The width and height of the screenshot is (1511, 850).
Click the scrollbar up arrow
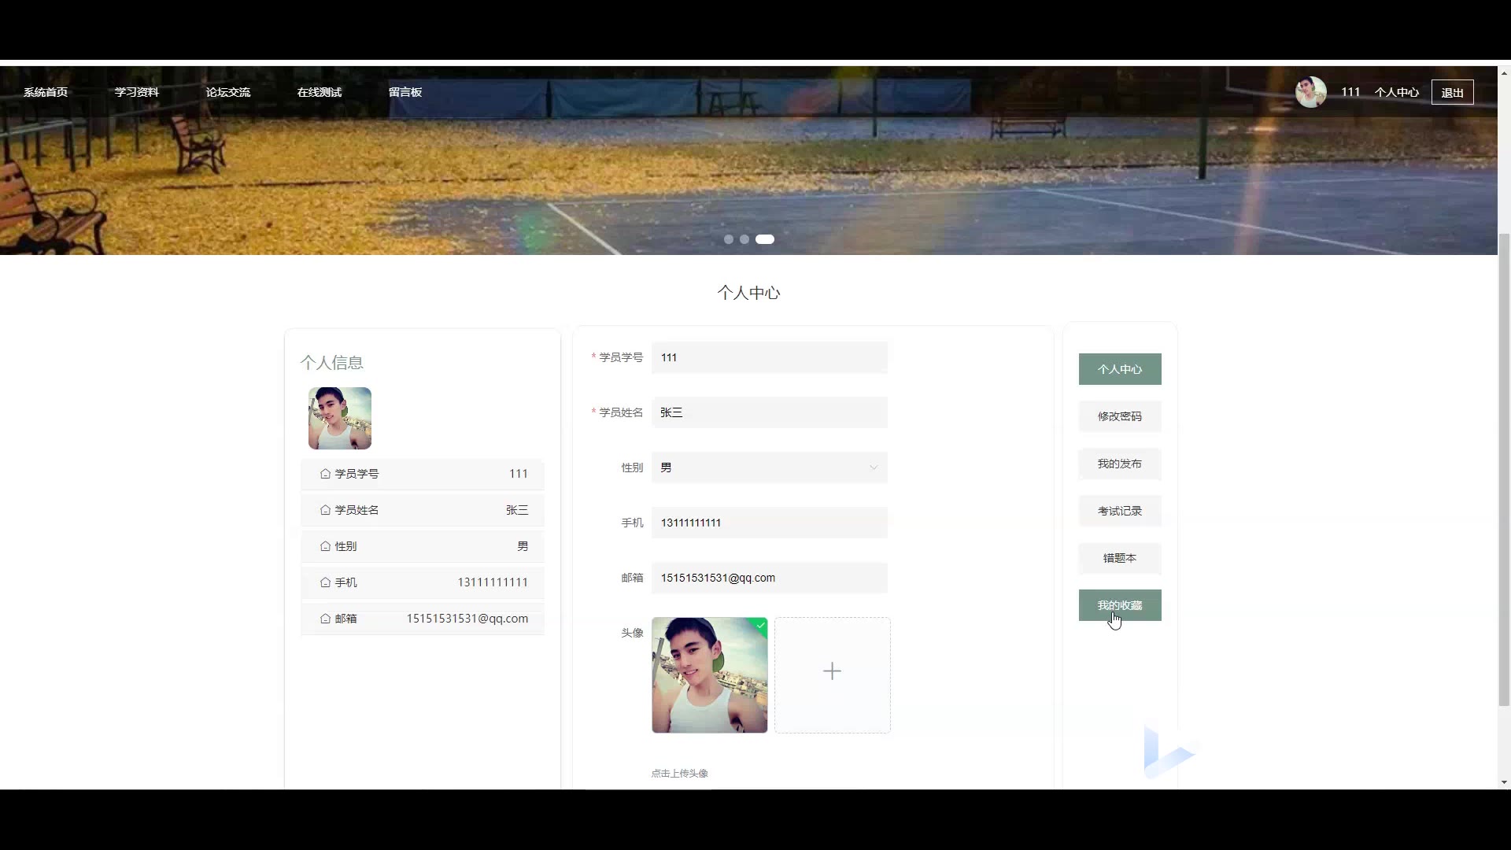click(x=1504, y=73)
